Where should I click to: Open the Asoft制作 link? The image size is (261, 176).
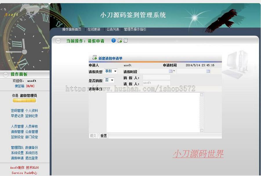click(x=17, y=168)
